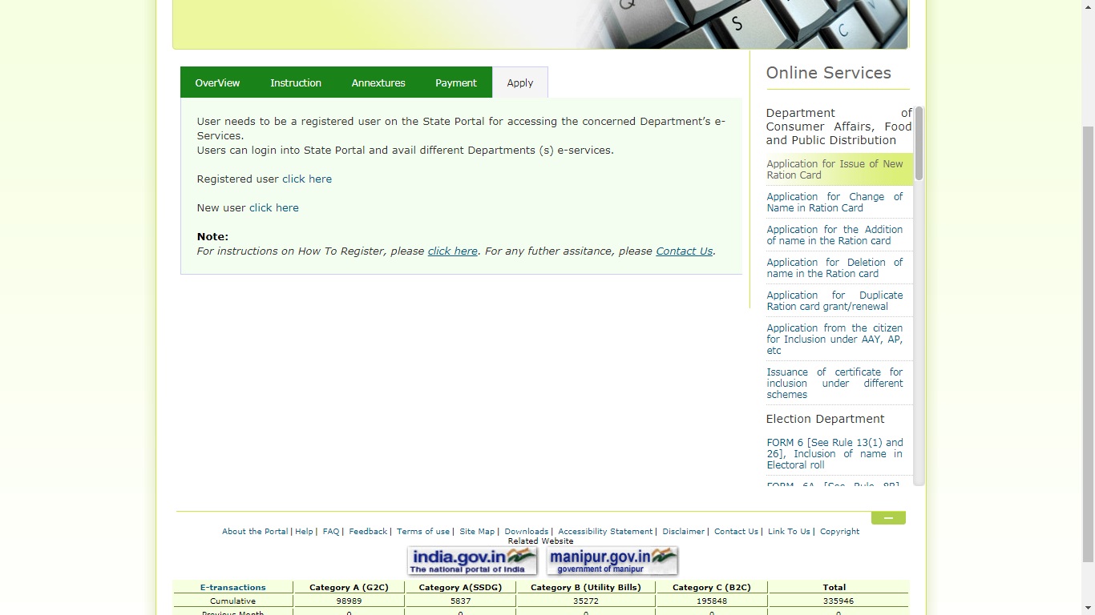Viewport: 1095px width, 615px height.
Task: Open Contact Us from the note text
Action: 683,251
